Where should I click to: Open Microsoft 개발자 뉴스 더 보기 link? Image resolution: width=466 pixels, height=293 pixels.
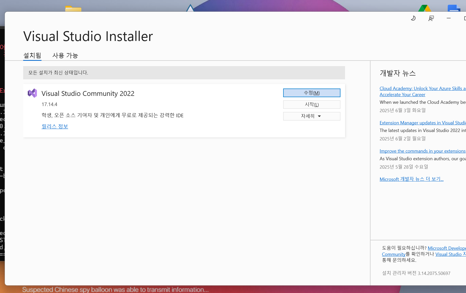tap(412, 179)
